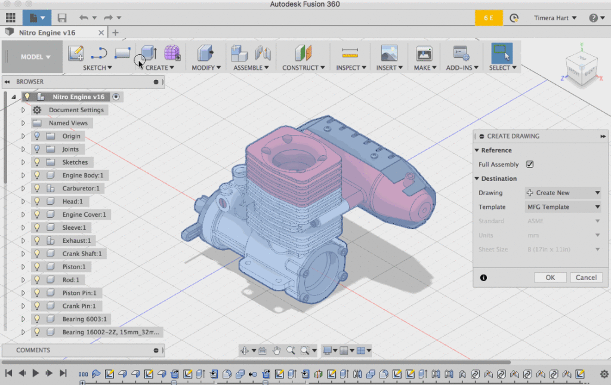Viewport: 611px width, 385px height.
Task: Hide the Piston:1 component via lightbulb
Action: [36, 267]
